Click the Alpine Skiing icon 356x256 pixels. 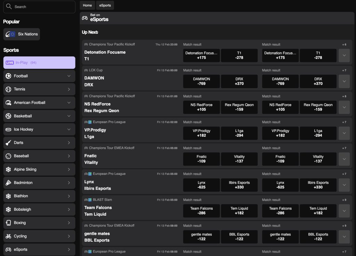coord(8,169)
